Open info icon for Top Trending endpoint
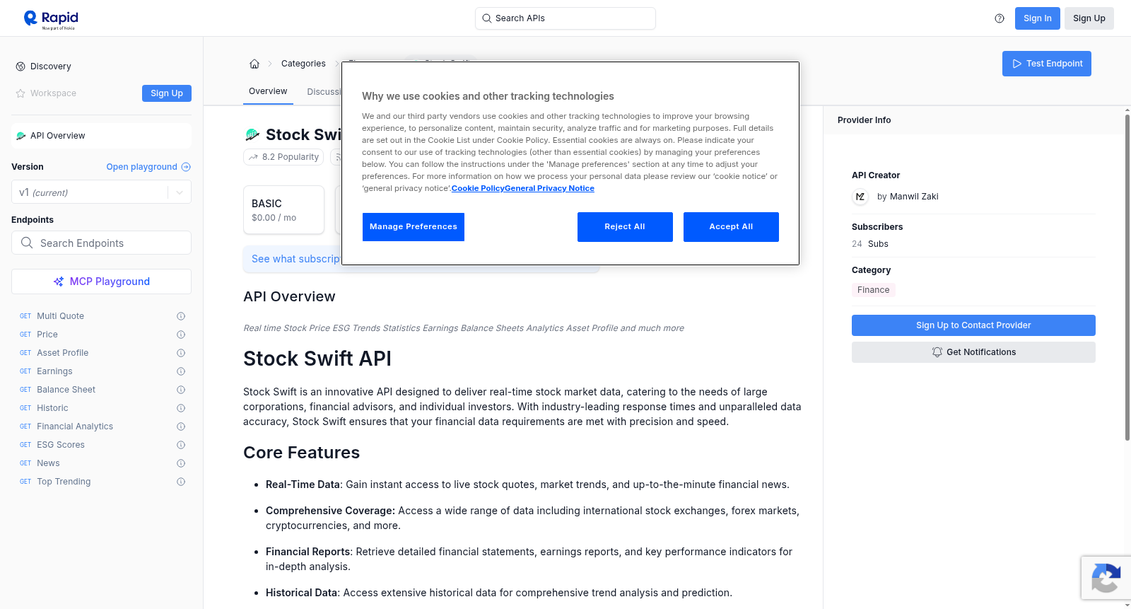The image size is (1131, 609). coord(181,482)
